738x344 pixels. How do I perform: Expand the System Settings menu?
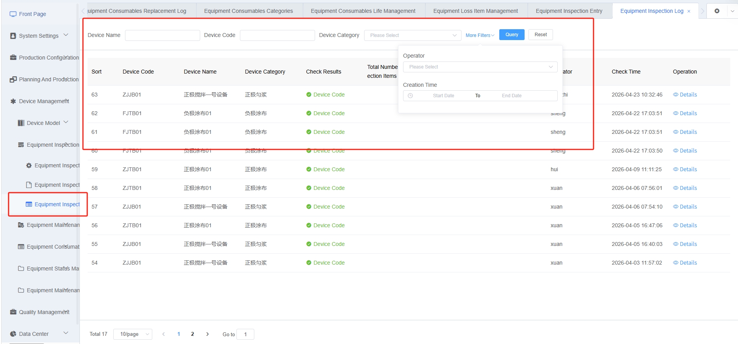click(x=66, y=35)
